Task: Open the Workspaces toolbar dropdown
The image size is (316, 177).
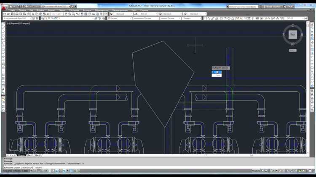Action: click(x=17, y=18)
